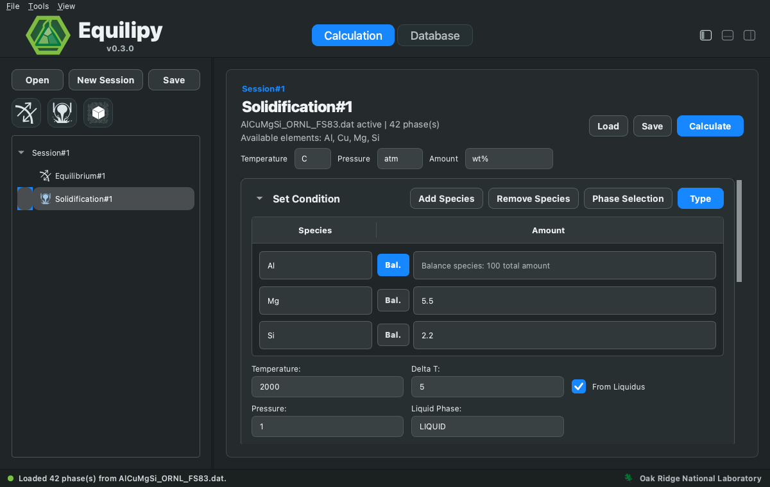Uncheck the From Liquidus checkbox
Screen dimensions: 770x487
tap(579, 386)
